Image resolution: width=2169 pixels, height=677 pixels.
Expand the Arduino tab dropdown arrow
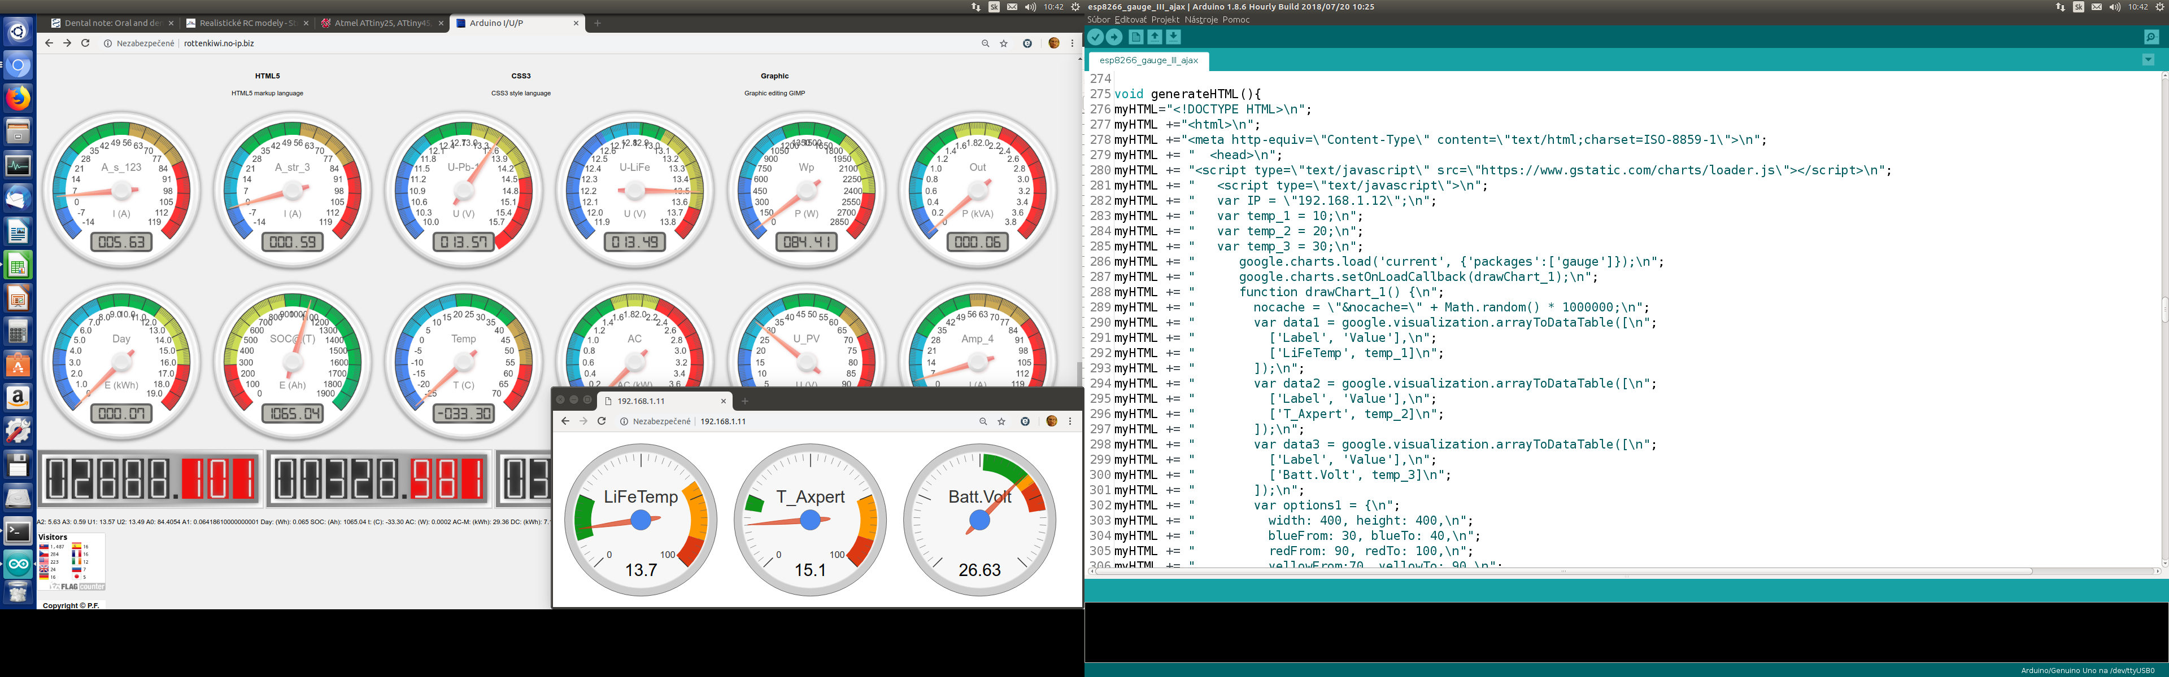coord(2148,60)
